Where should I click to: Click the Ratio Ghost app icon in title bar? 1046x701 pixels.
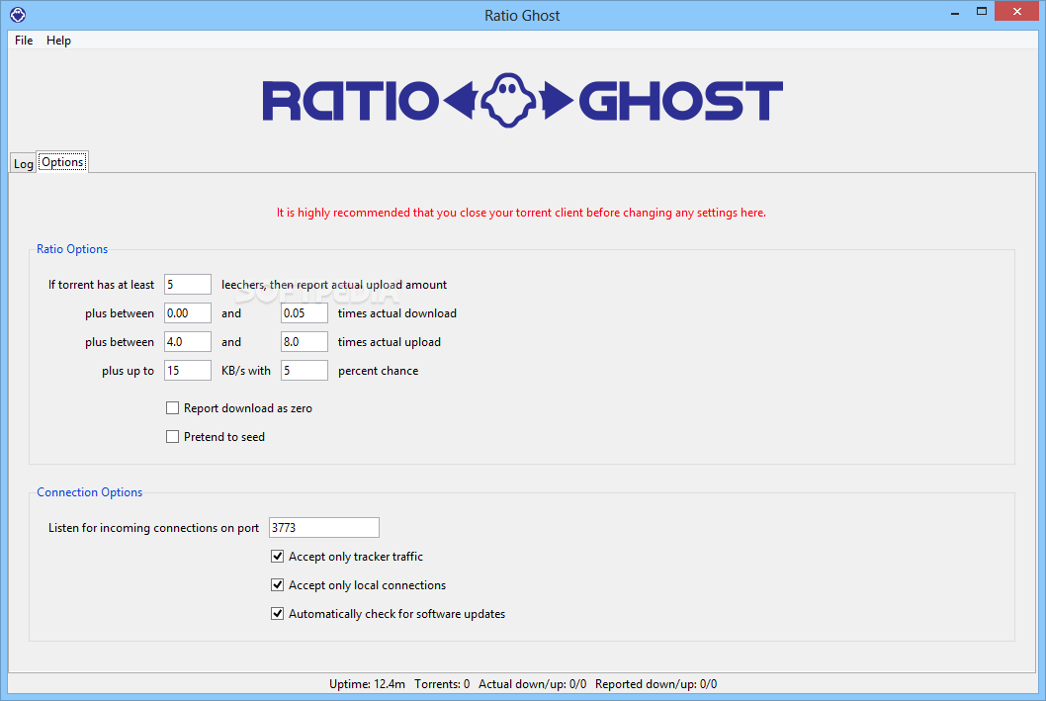pos(18,14)
